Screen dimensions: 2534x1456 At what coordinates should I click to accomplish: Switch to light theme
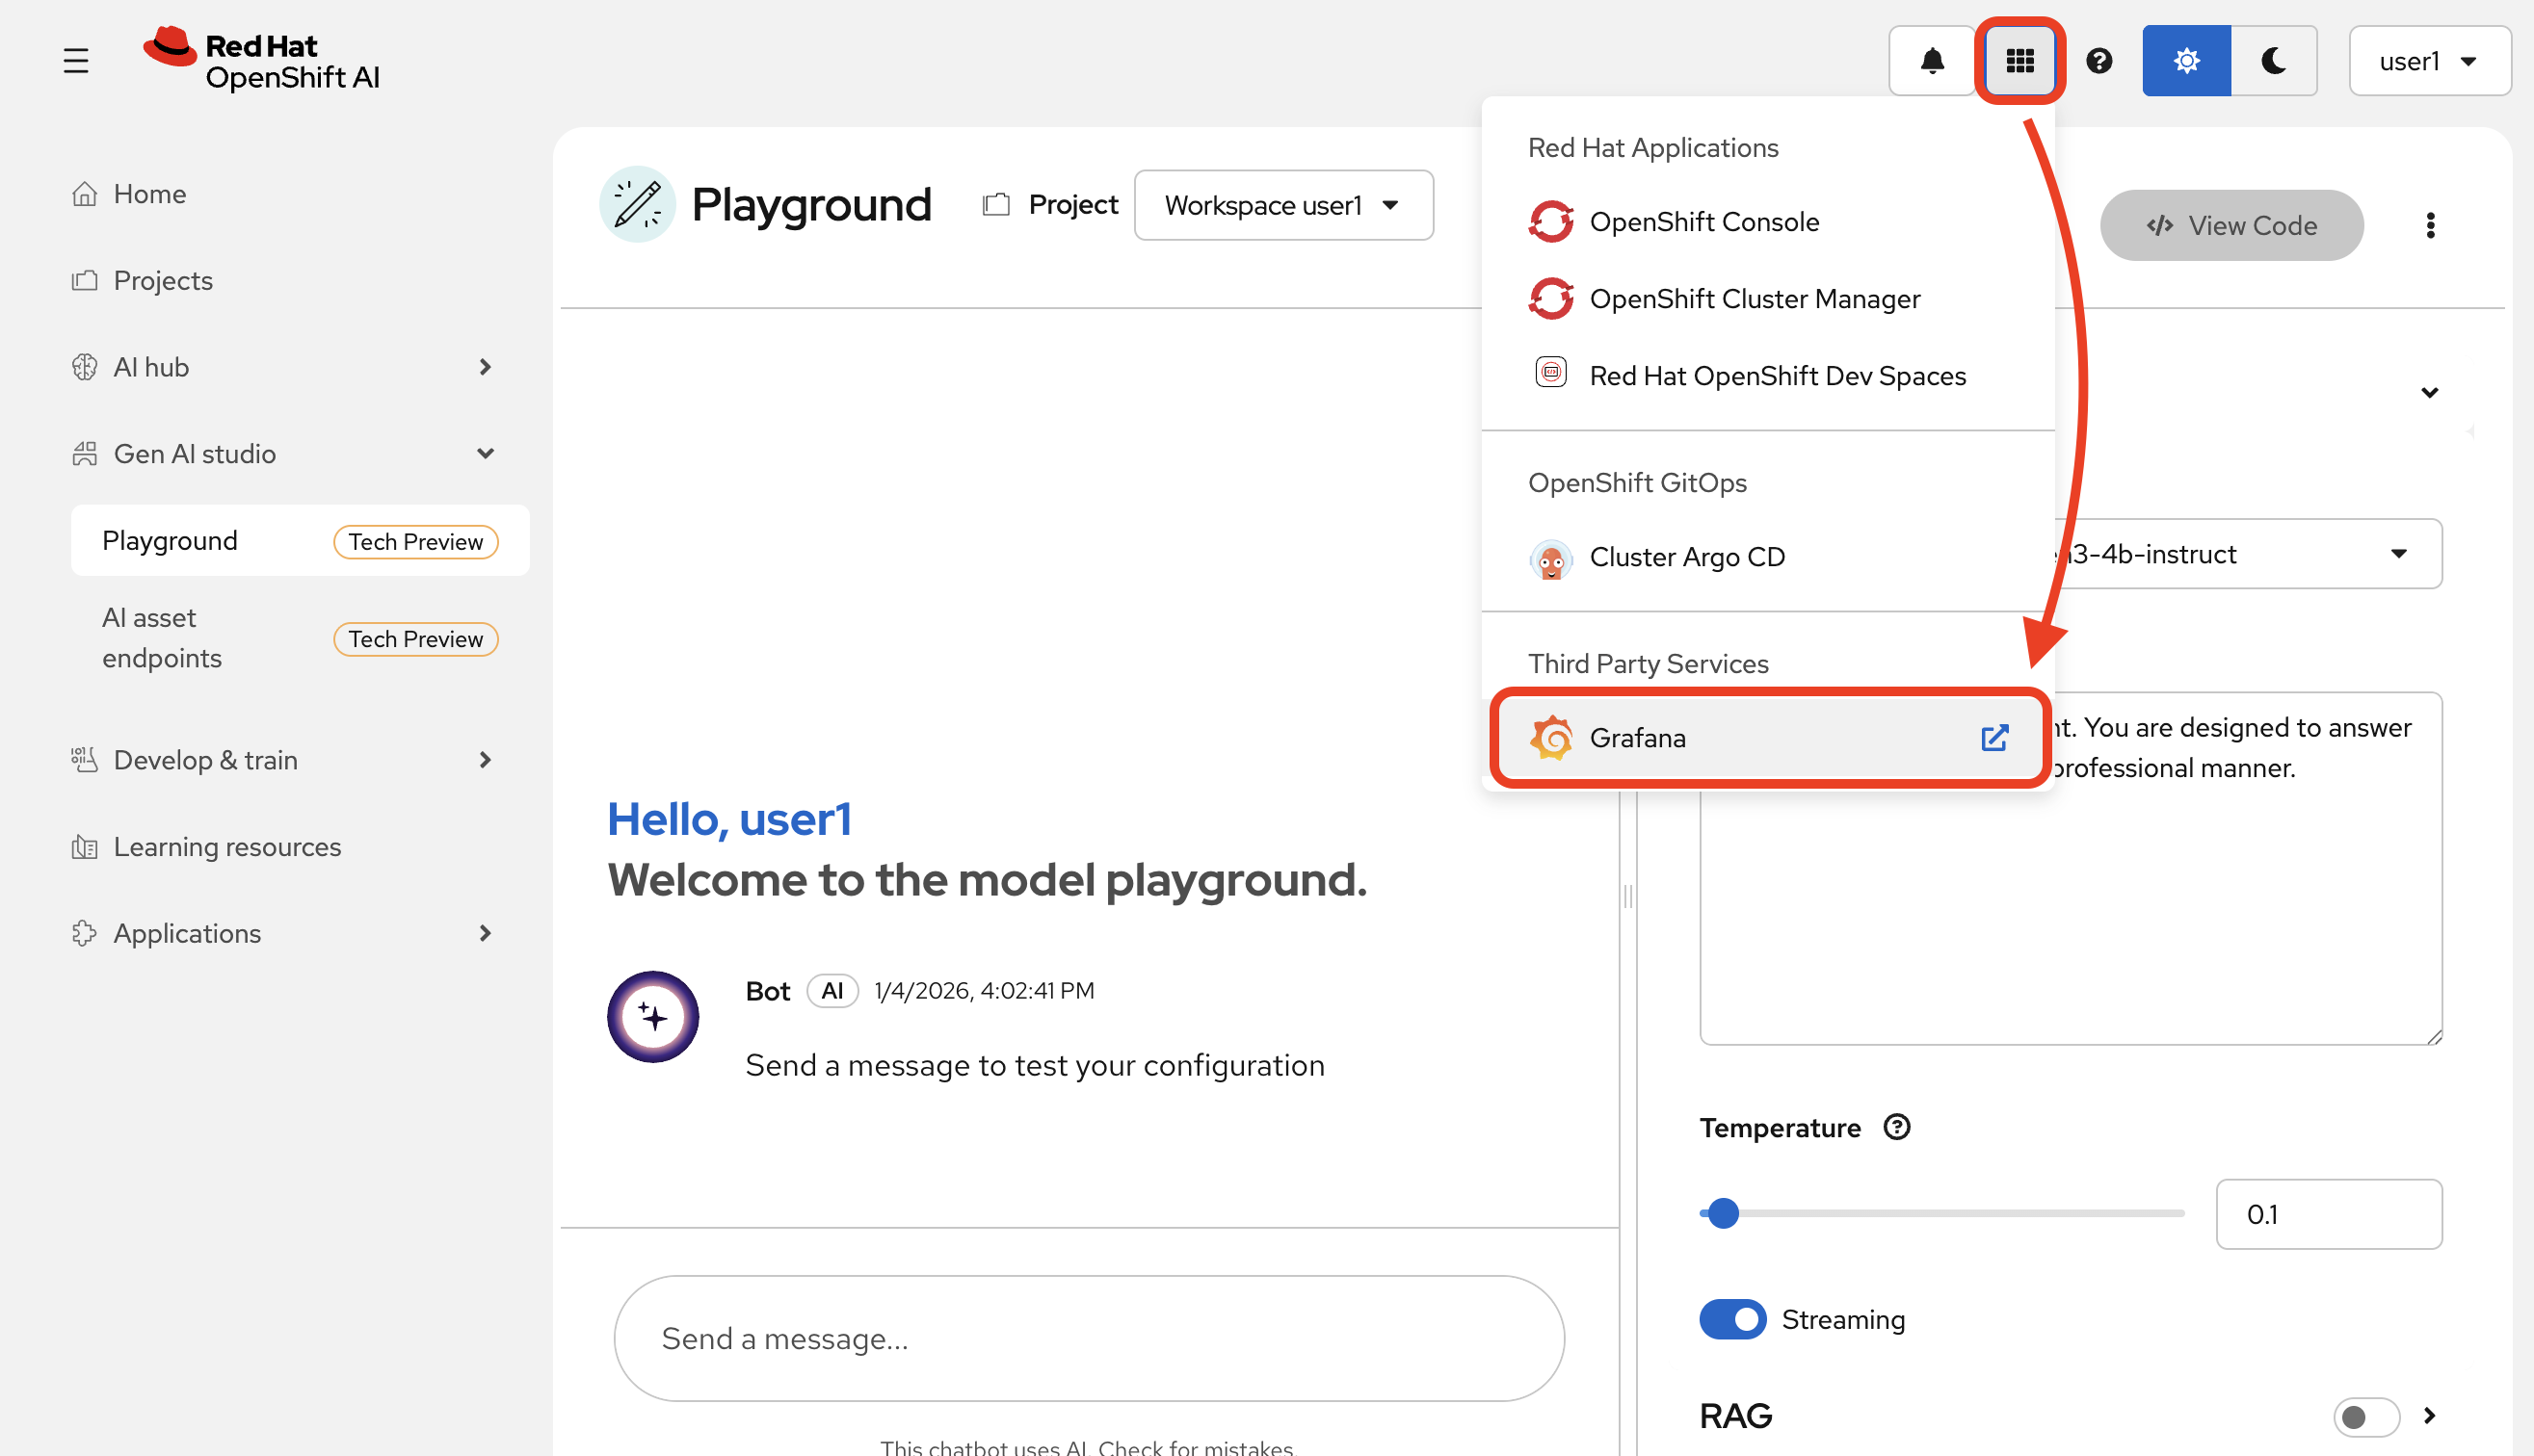coord(2186,61)
